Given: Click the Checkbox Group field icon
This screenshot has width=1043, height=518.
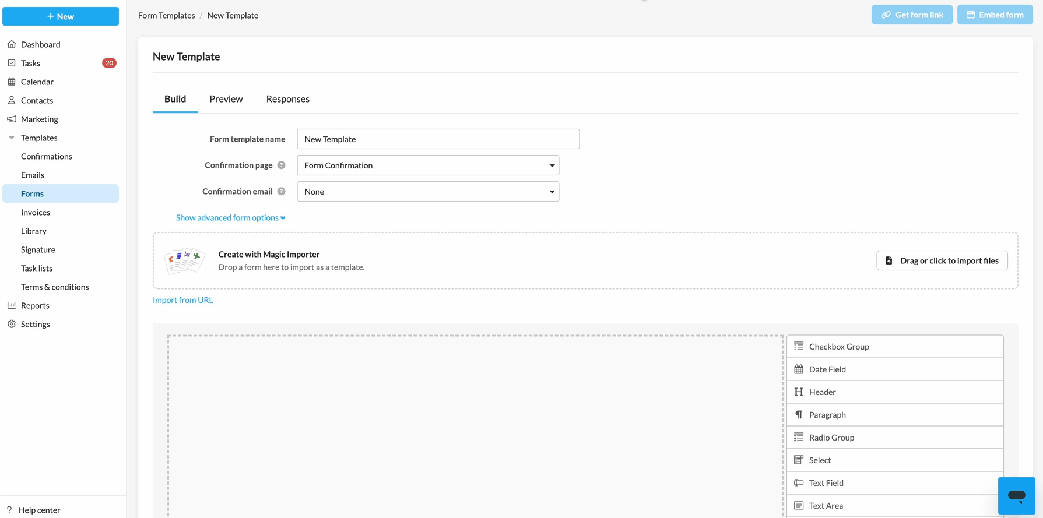Looking at the screenshot, I should (799, 347).
